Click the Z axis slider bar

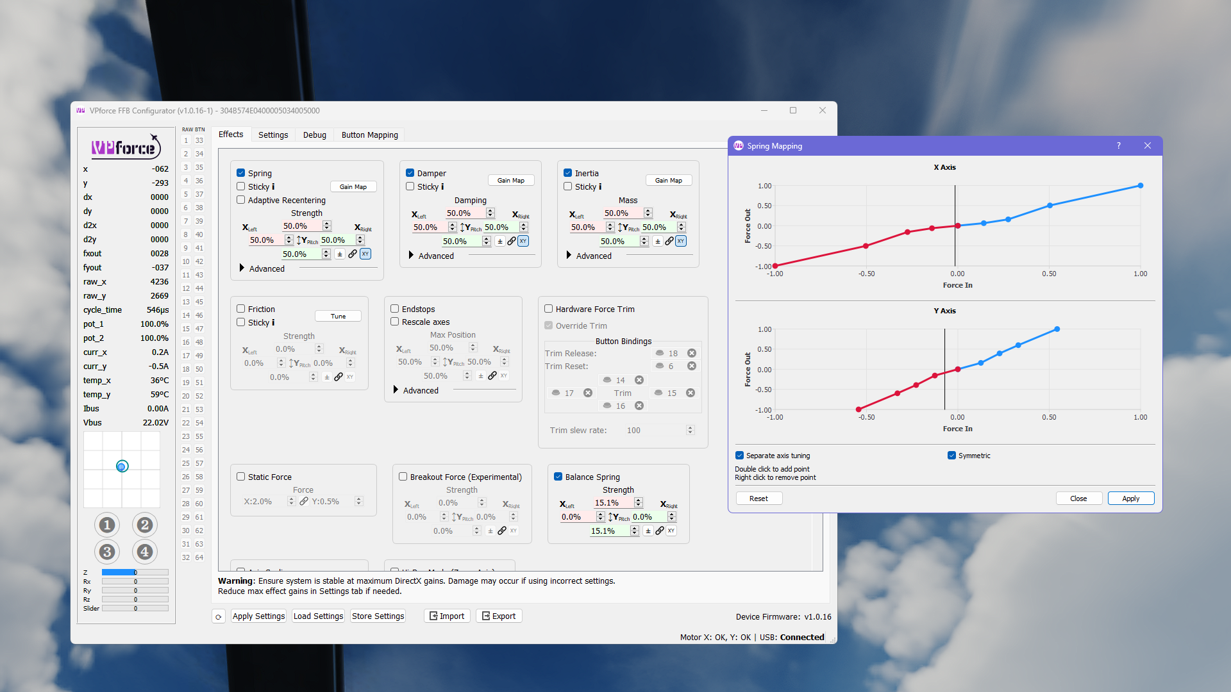pyautogui.click(x=135, y=573)
